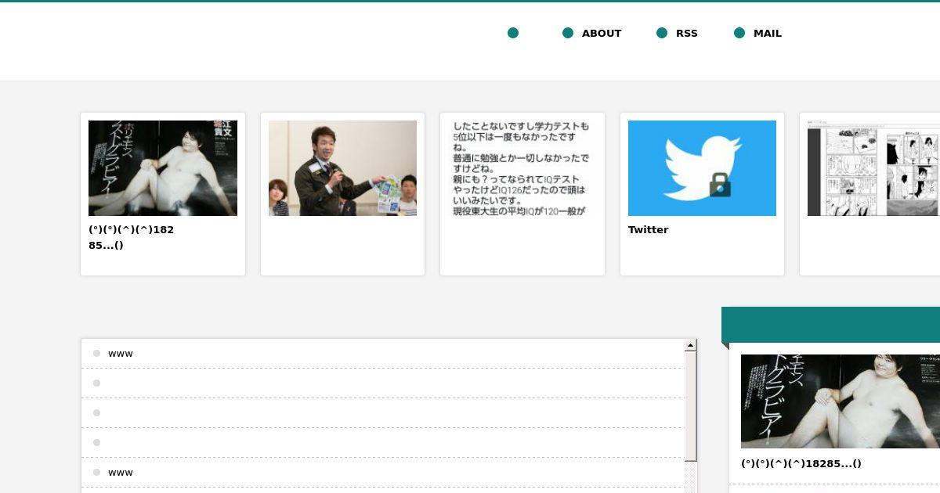Click the list scrollbar up arrow
The height and width of the screenshot is (493, 940).
(x=691, y=345)
